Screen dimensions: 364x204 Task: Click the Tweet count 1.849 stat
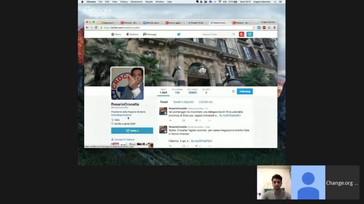pyautogui.click(x=163, y=91)
